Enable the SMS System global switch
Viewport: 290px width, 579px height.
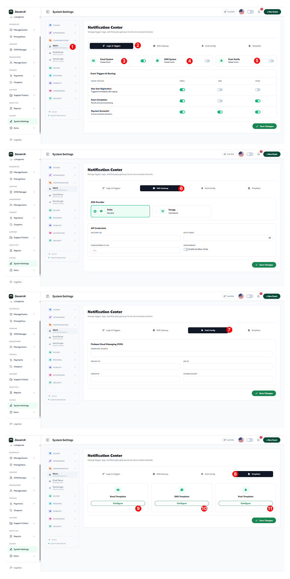[207, 61]
